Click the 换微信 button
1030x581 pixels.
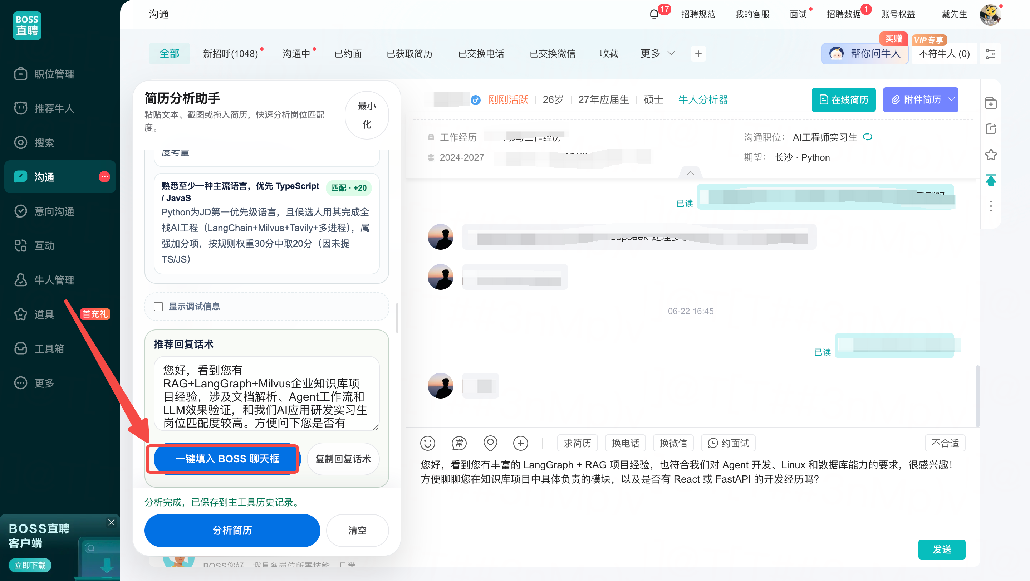[673, 443]
